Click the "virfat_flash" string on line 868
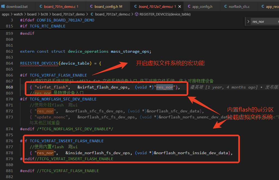The height and width of the screenshot is (180, 279). pyautogui.click(x=51, y=87)
